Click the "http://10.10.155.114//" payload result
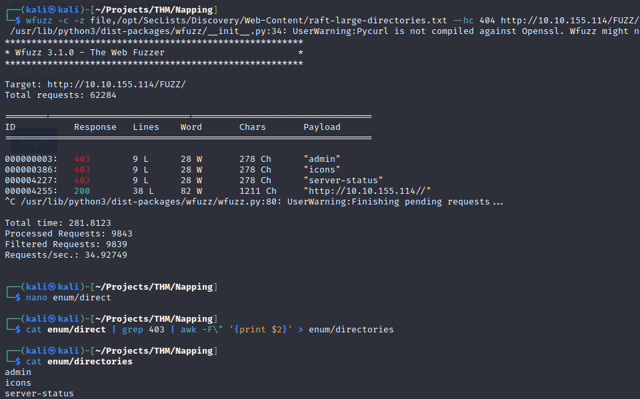Image resolution: width=640 pixels, height=399 pixels. (x=367, y=191)
